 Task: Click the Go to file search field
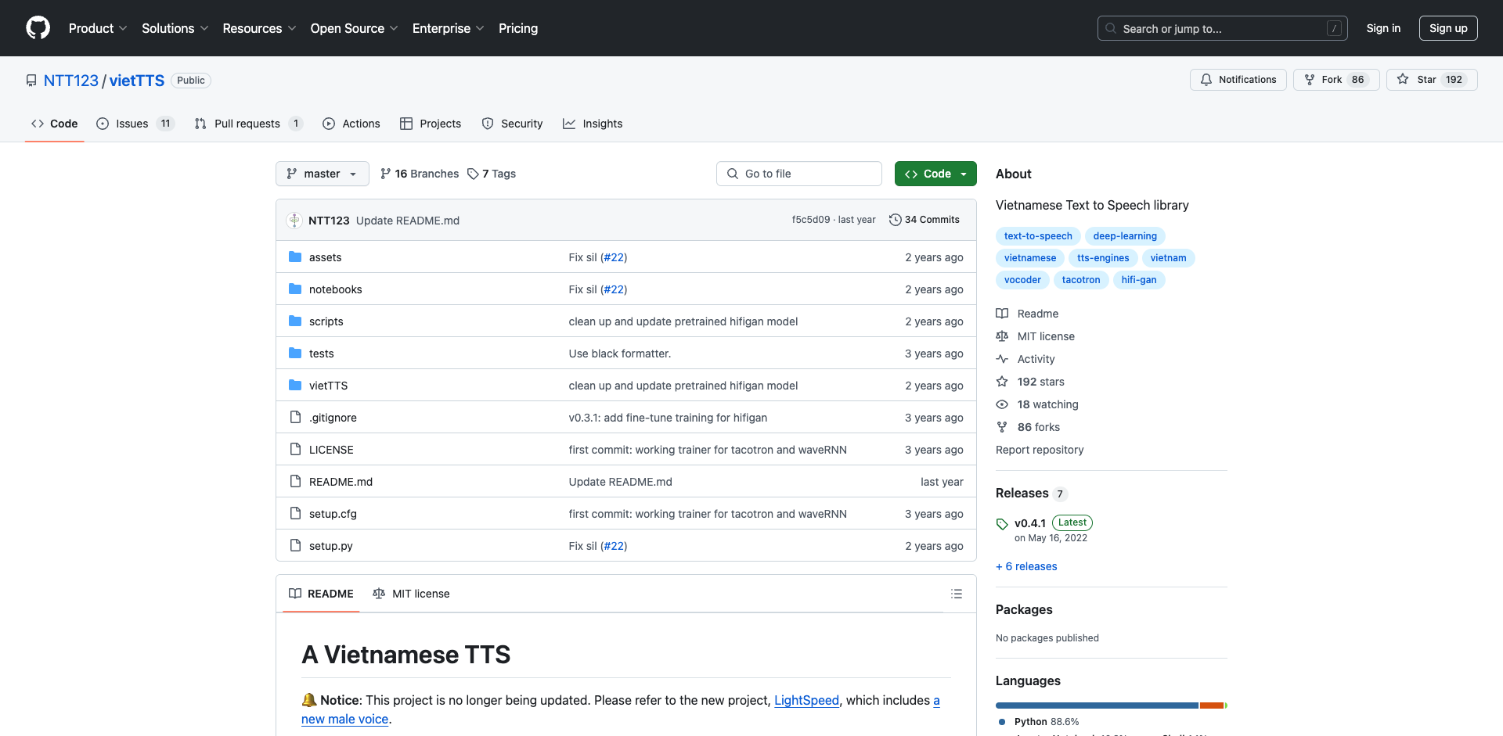[799, 174]
